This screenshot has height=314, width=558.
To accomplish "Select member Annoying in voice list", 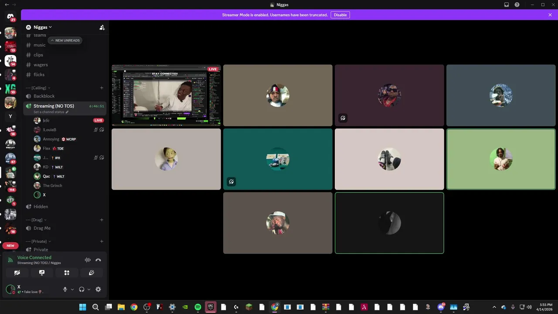I will point(69,139).
